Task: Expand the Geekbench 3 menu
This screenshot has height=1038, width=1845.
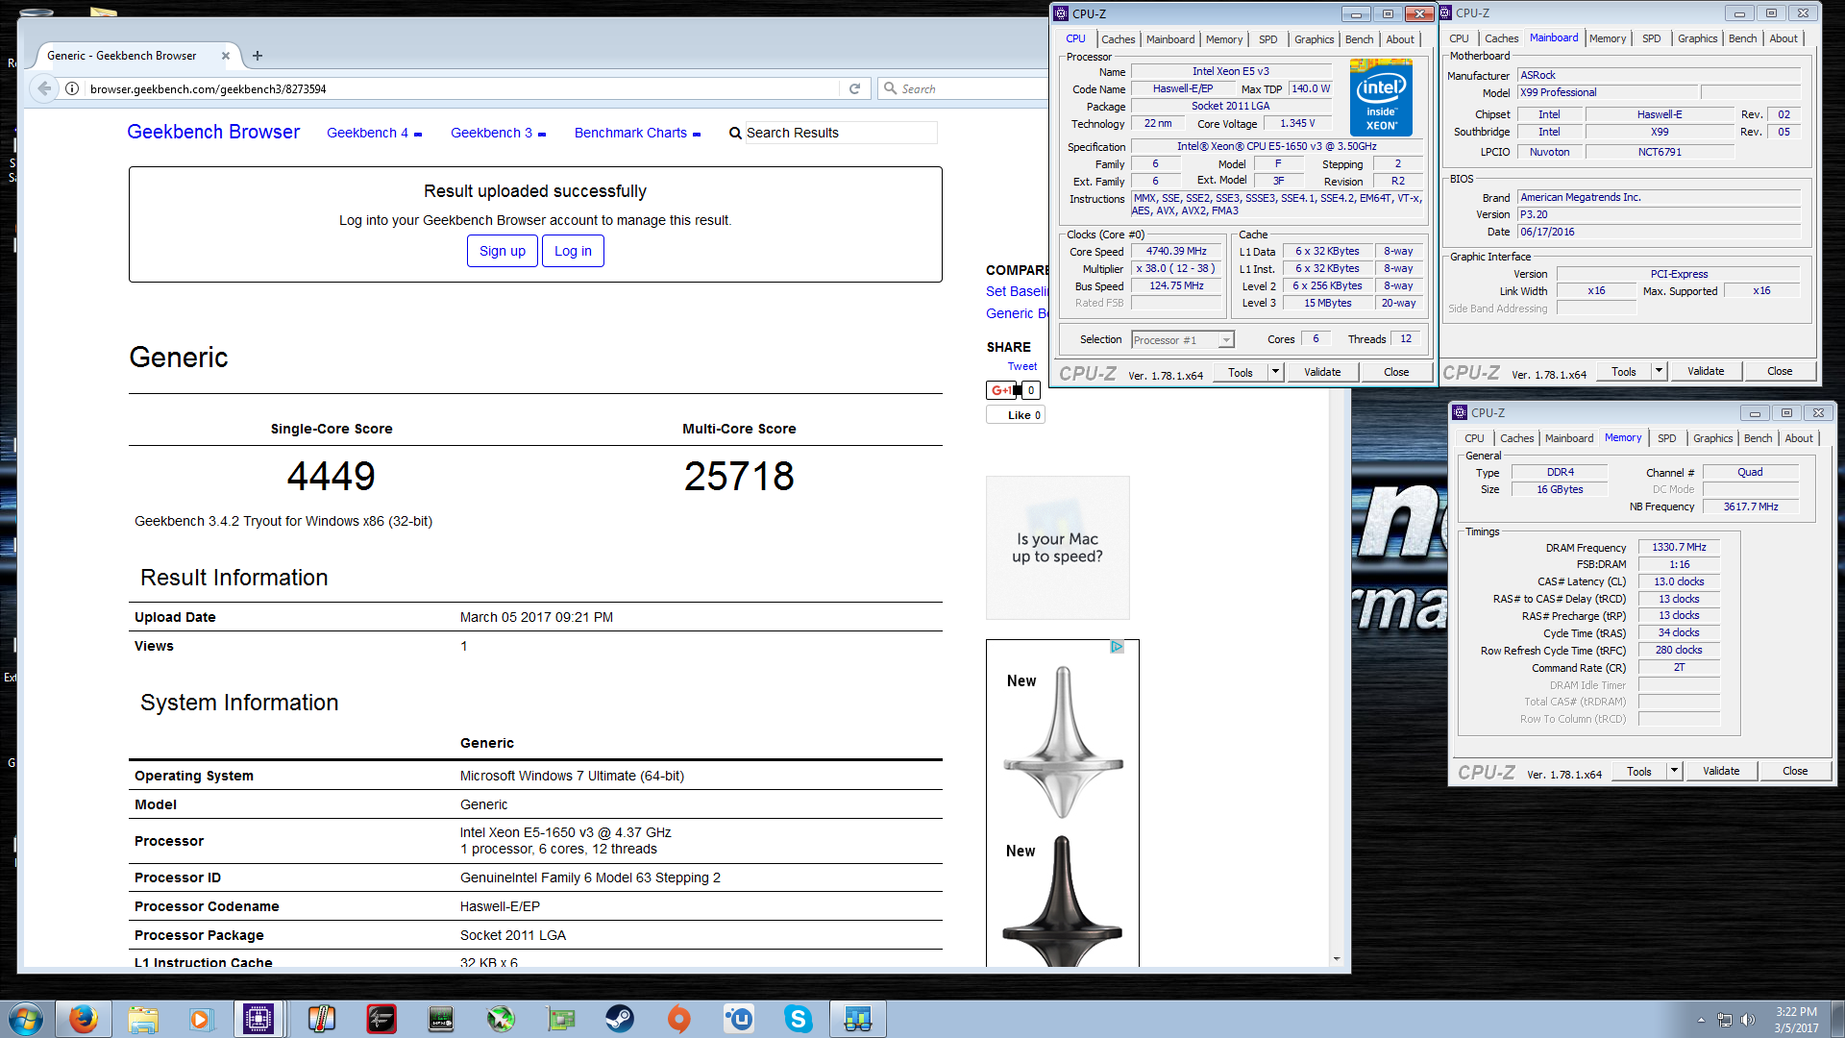Action: [498, 133]
